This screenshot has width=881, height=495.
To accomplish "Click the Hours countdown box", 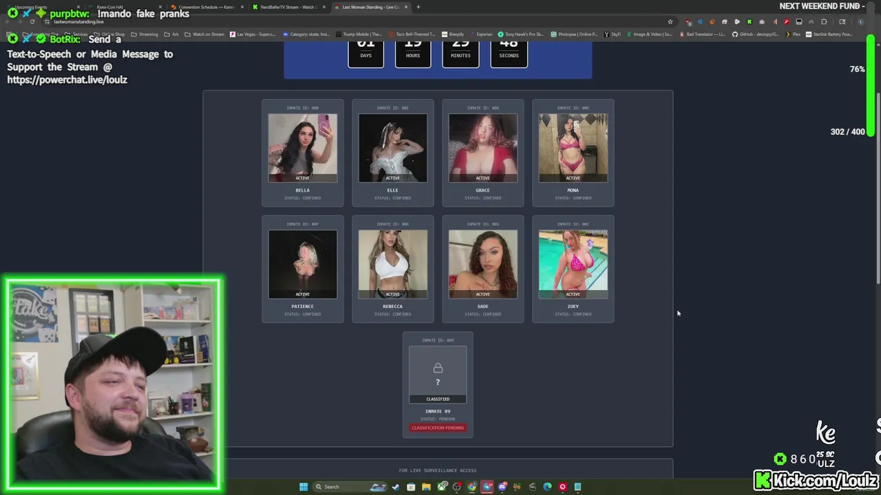I will [x=413, y=54].
